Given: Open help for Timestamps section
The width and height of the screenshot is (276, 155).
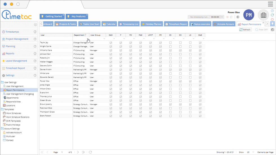Looking at the screenshot, I should 35,32.
